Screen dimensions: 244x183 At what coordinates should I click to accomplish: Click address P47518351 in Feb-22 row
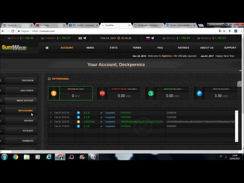click(126, 117)
